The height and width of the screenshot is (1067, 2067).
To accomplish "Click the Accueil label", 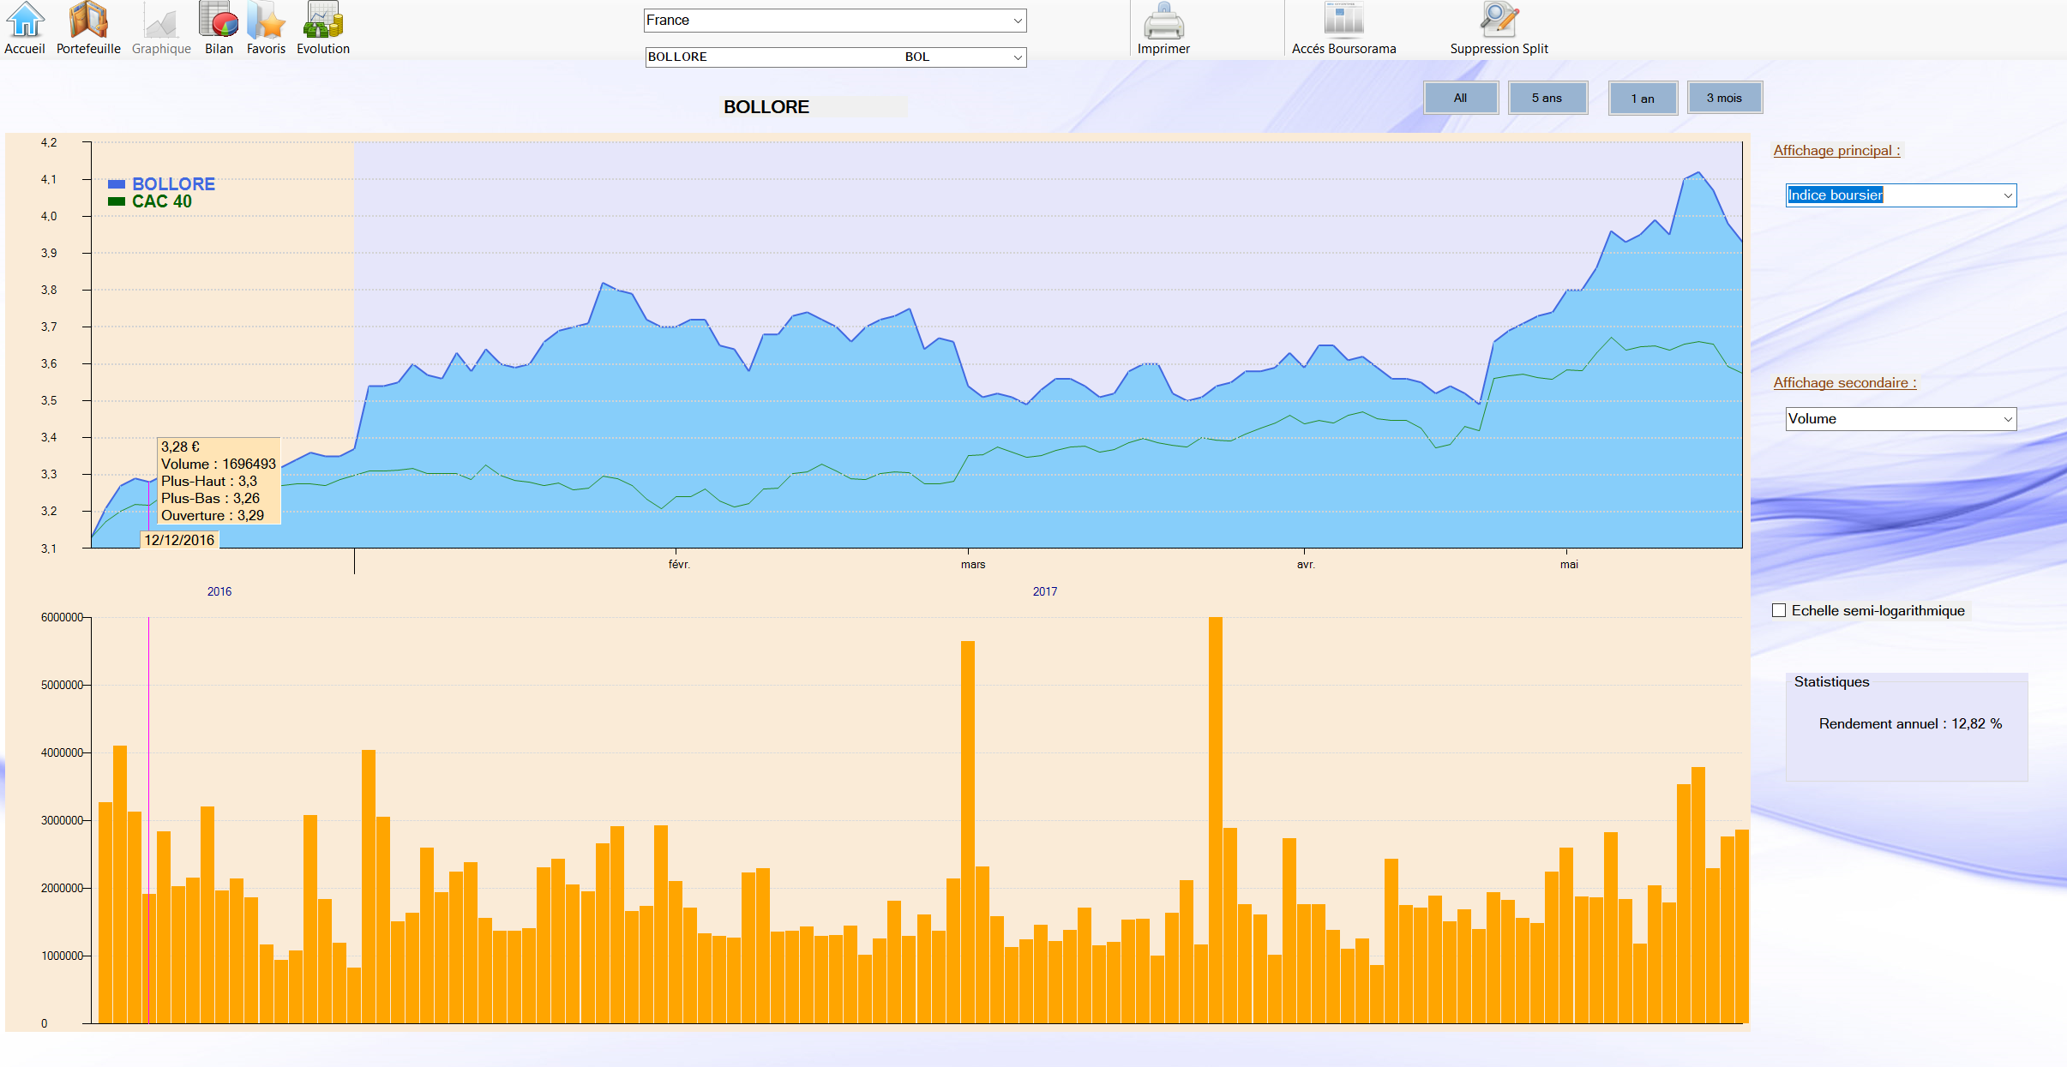I will click(25, 49).
